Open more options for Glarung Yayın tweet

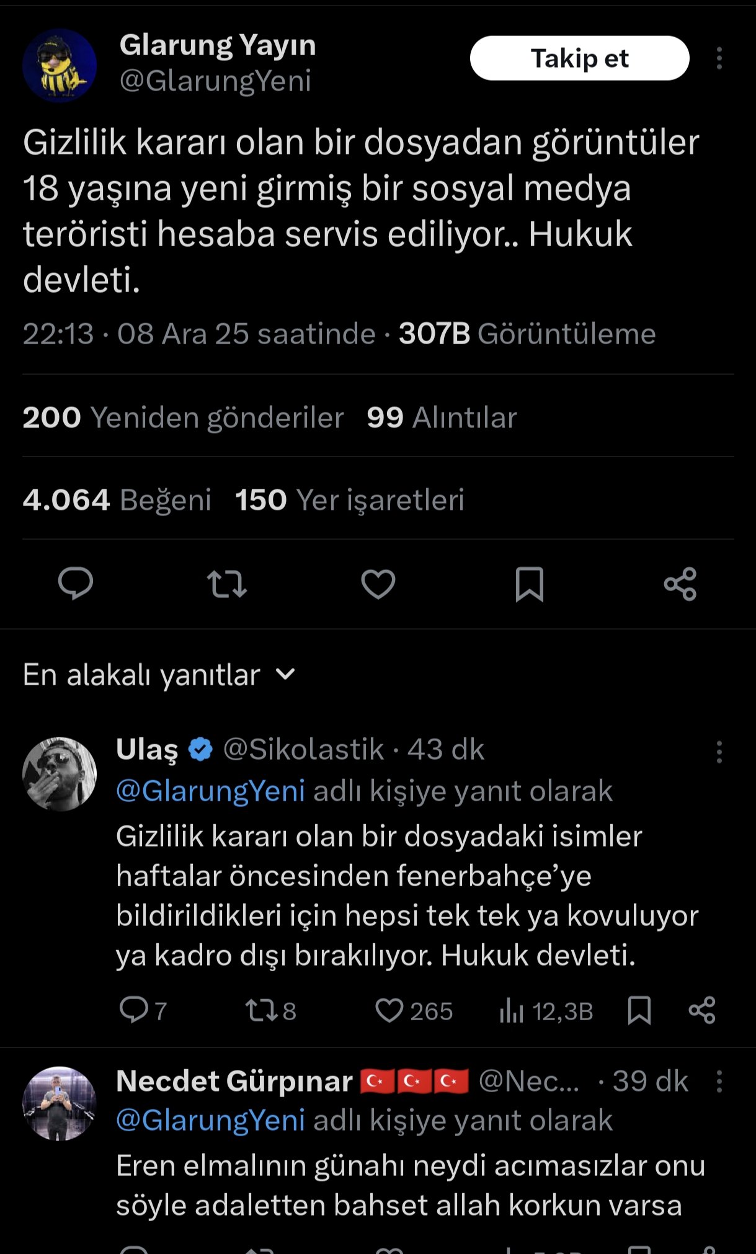719,58
